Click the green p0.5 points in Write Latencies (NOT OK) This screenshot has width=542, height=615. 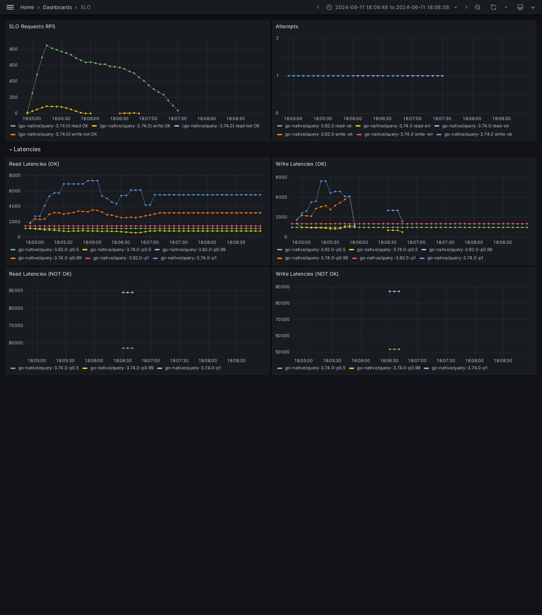tap(394, 349)
